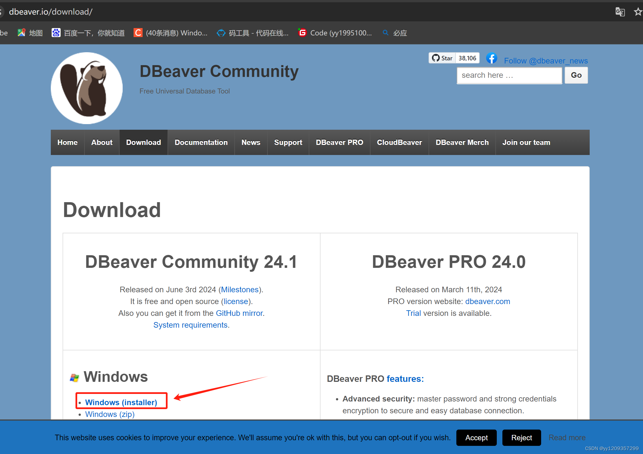The image size is (643, 454).
Task: Open the Documentation menu item
Action: coord(201,142)
